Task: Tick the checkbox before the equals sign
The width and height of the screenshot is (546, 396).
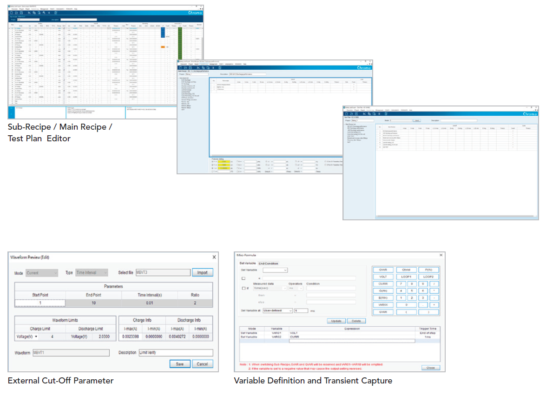Action: (243, 278)
